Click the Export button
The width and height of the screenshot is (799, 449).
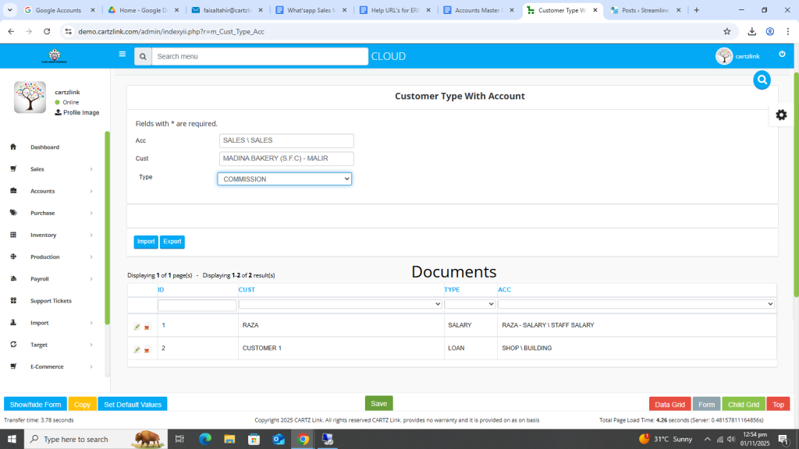click(172, 242)
